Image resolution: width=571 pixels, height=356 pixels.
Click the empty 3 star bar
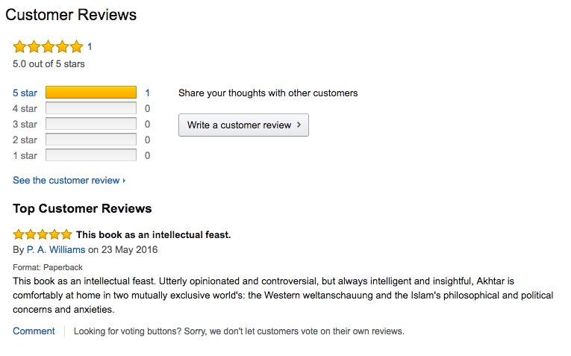pyautogui.click(x=91, y=125)
